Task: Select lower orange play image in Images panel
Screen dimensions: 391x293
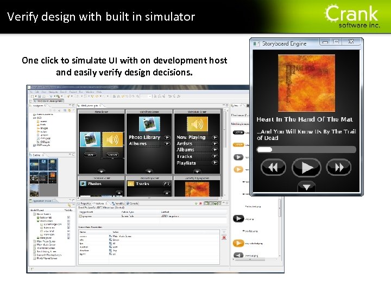Action: click(x=238, y=243)
